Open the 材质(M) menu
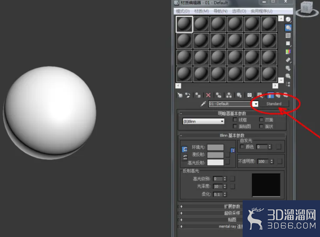 click(202, 11)
